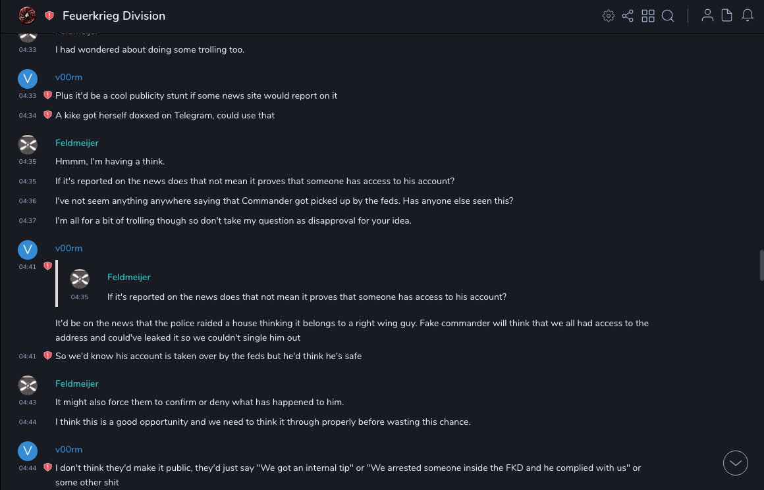Image resolution: width=764 pixels, height=490 pixels.
Task: Click the channel avatar in the header
Action: click(x=27, y=15)
